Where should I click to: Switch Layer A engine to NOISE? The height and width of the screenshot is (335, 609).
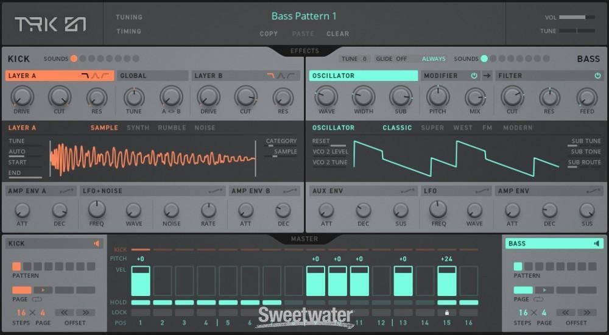[x=205, y=127]
